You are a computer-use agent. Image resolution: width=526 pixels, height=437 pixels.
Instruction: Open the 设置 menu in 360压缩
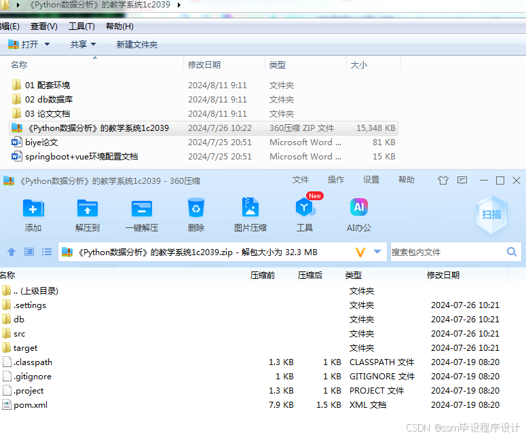(x=371, y=180)
